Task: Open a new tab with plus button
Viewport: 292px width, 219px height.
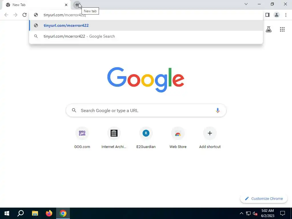Action: [x=77, y=5]
